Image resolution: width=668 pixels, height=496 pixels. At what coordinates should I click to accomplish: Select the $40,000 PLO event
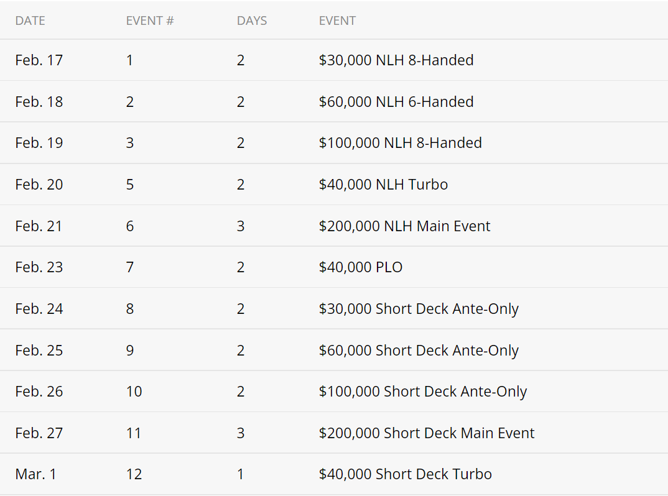(361, 267)
